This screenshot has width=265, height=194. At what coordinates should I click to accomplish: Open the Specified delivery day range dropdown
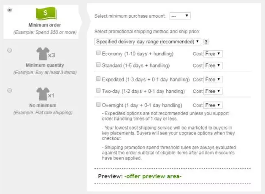point(148,42)
